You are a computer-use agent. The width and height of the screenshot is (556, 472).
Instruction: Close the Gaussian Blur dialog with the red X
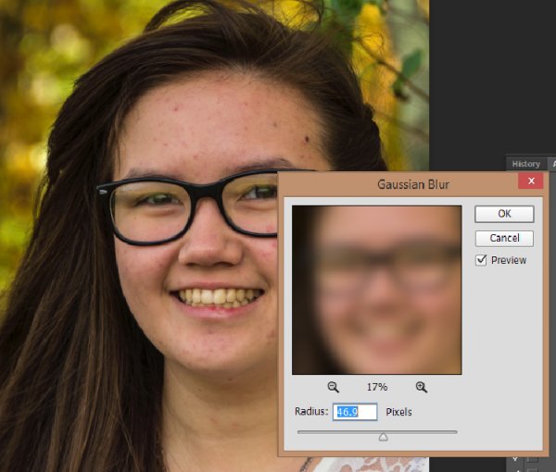tap(530, 182)
